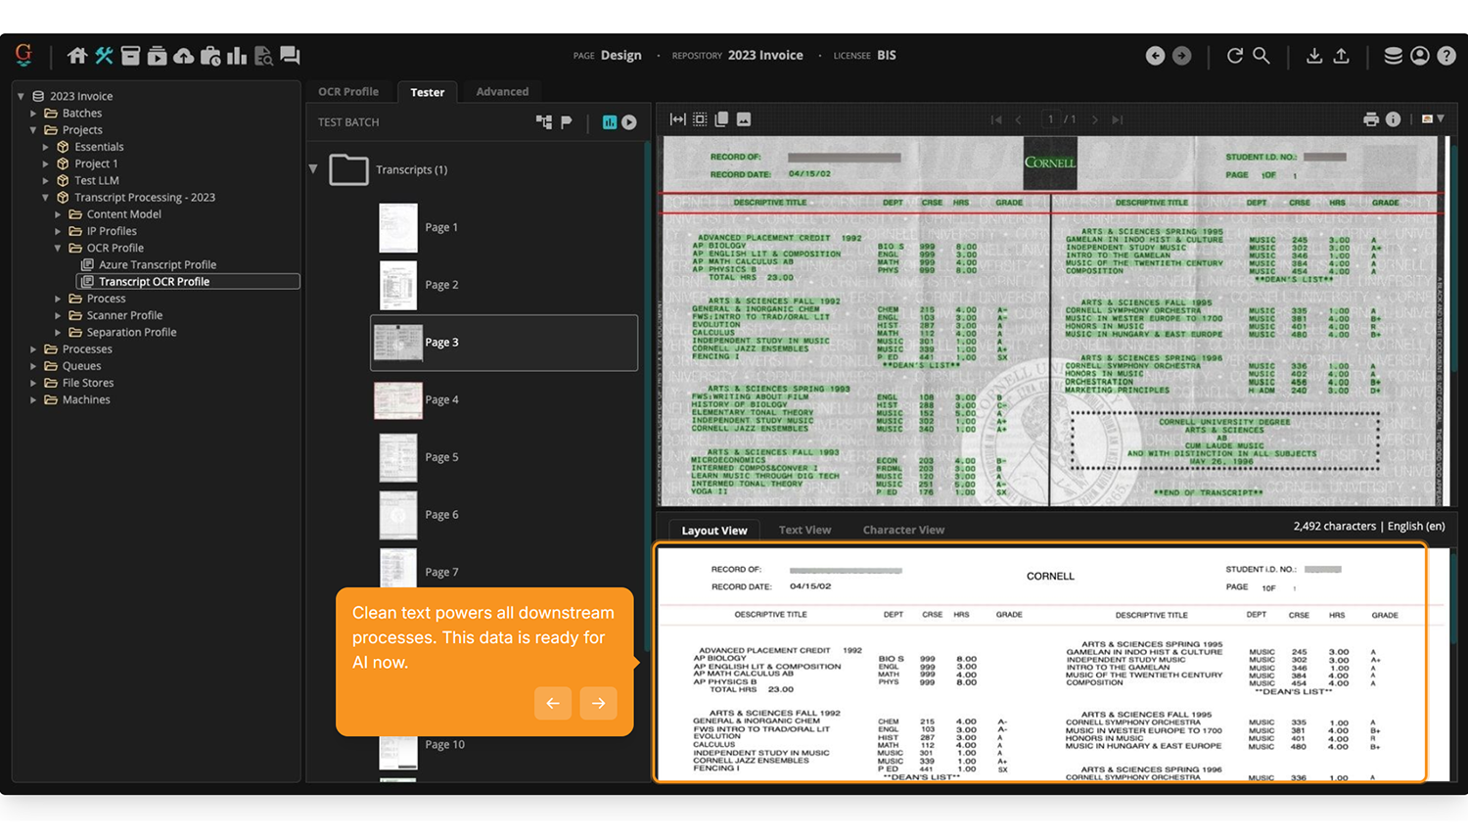Go forward with the right arrow circle
This screenshot has width=1468, height=838.
(1182, 56)
